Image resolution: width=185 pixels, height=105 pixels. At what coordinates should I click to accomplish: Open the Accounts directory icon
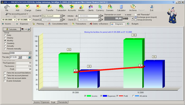click(72, 7)
